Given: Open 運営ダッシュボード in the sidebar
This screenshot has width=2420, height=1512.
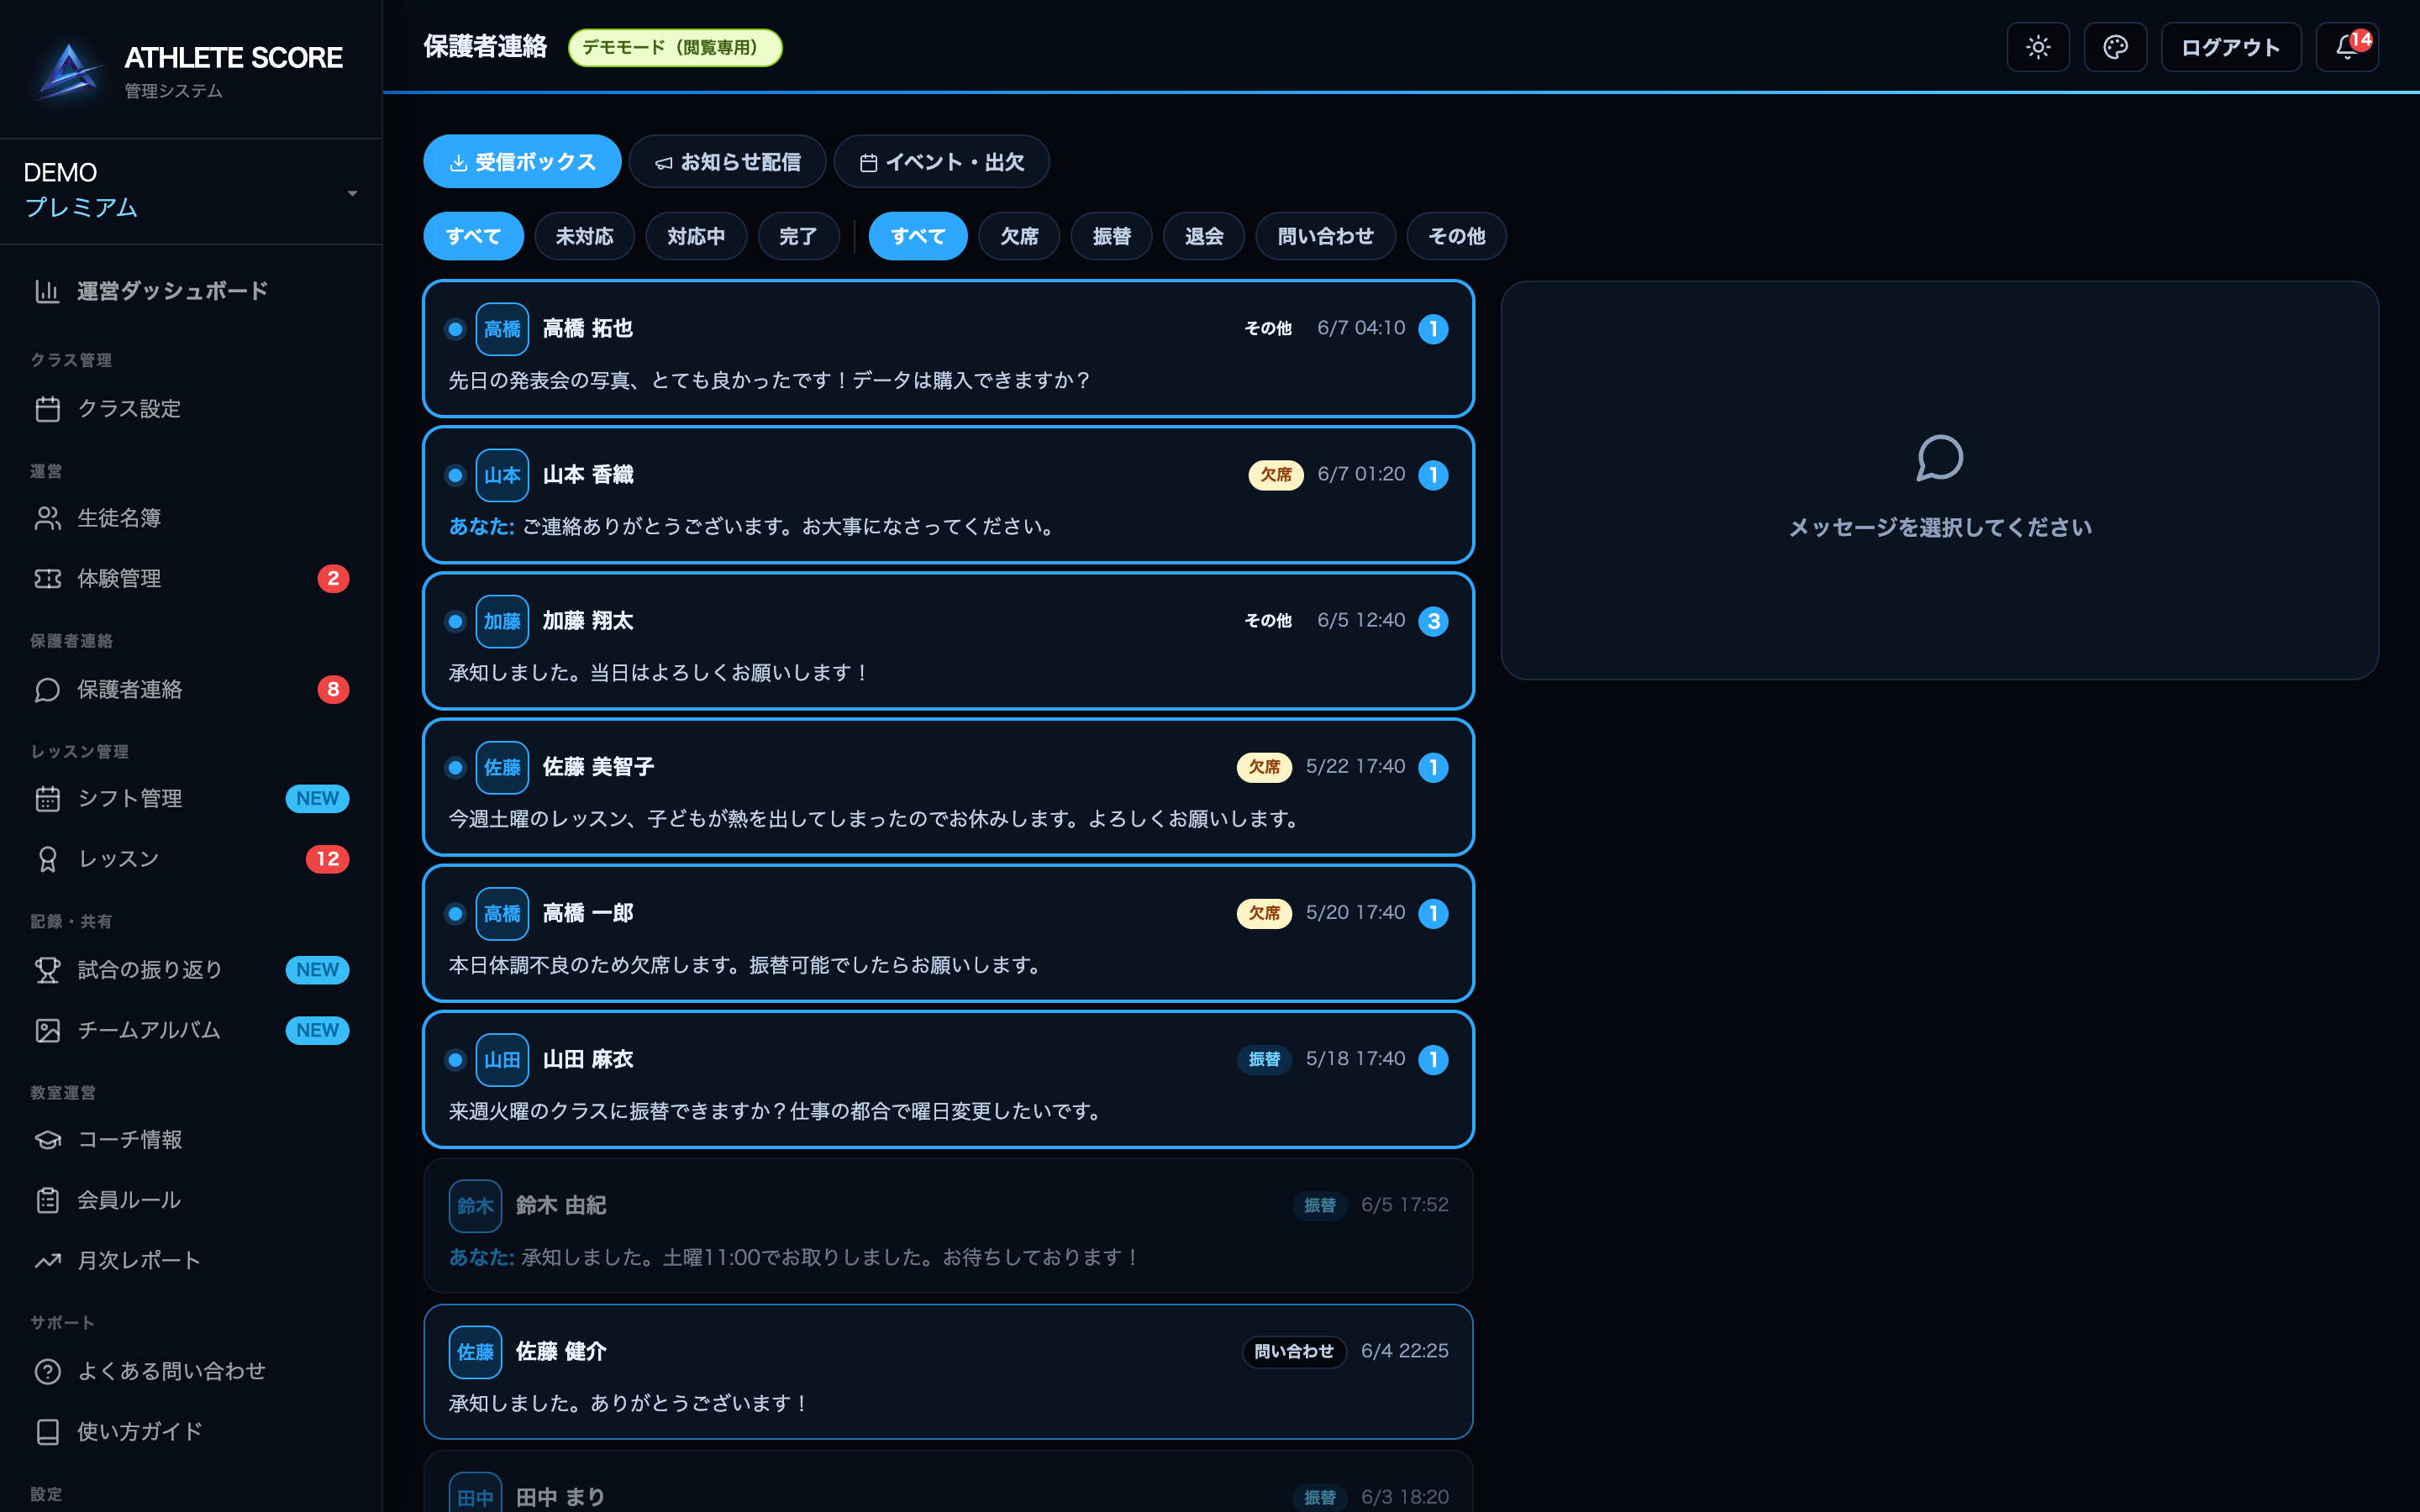Looking at the screenshot, I should (x=190, y=291).
